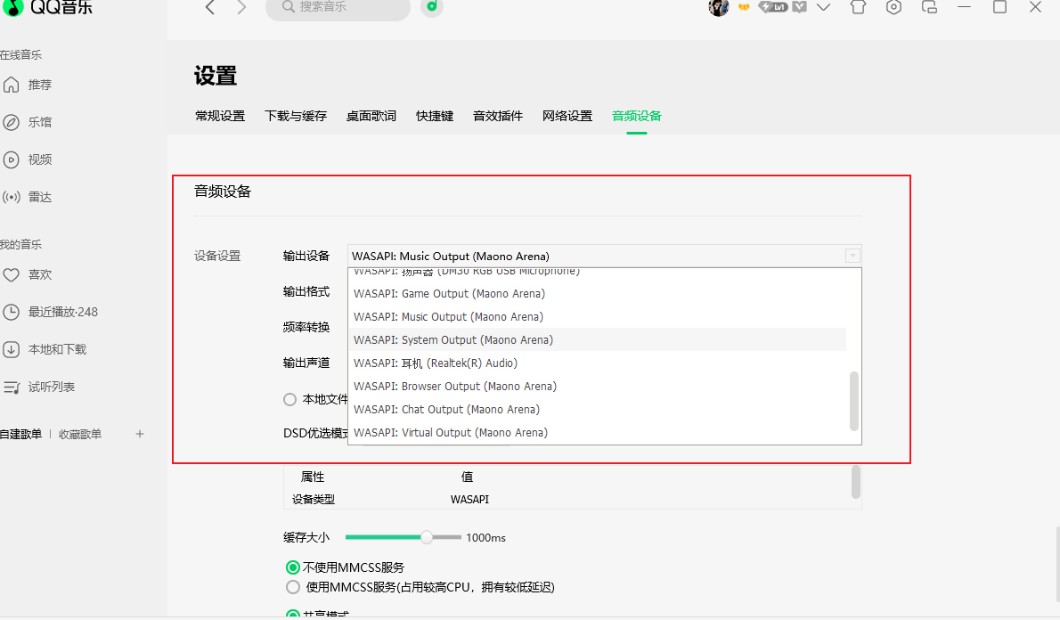Image resolution: width=1060 pixels, height=620 pixels.
Task: Open 最近播放·248 list
Action: pyautogui.click(x=62, y=312)
